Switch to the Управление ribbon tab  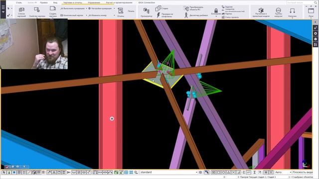pyautogui.click(x=94, y=2)
